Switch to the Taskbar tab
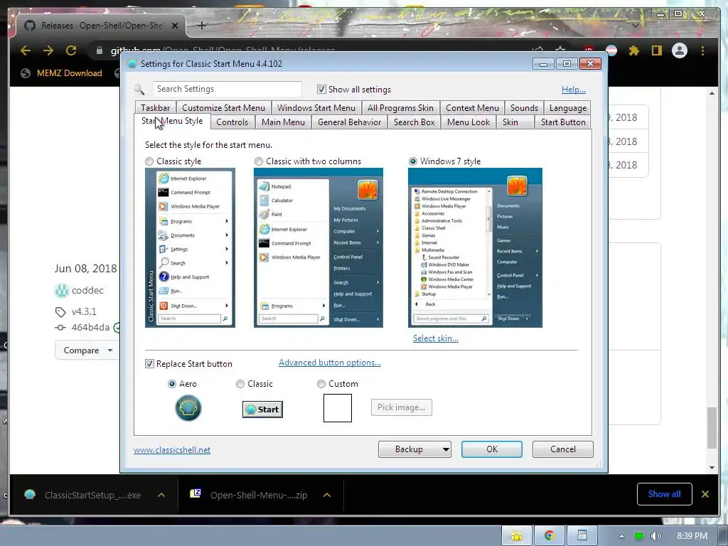Screen dimensions: 728x546 click(x=156, y=108)
